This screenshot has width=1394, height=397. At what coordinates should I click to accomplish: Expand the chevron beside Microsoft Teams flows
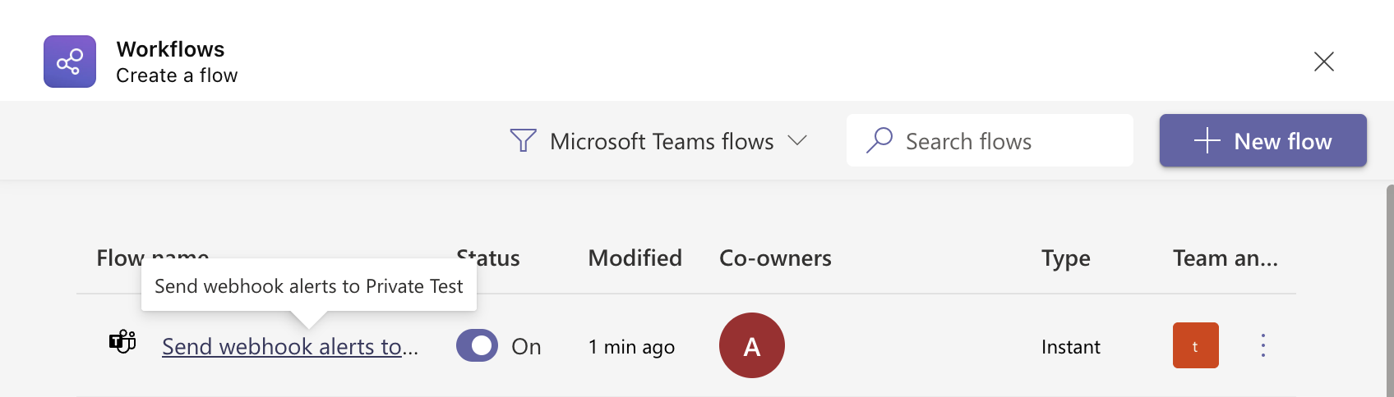[797, 140]
